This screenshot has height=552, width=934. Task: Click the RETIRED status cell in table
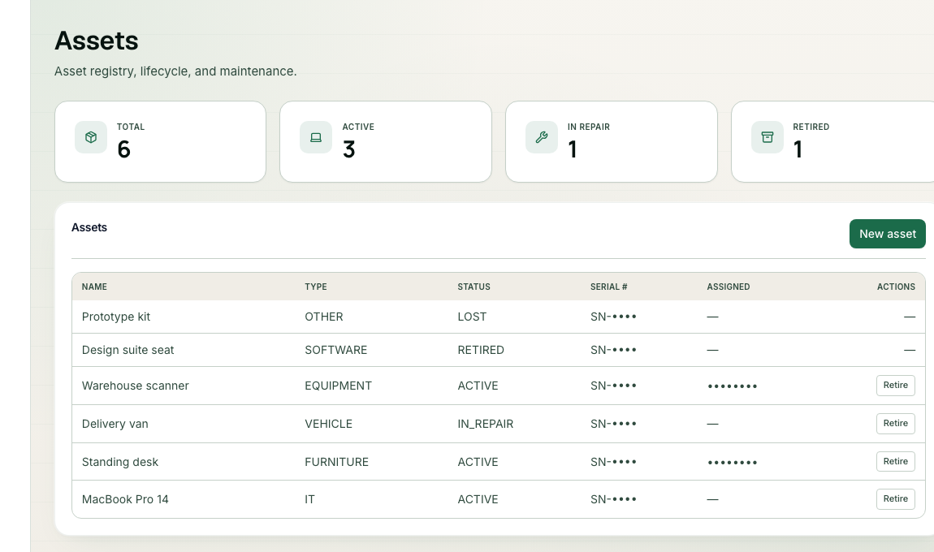click(481, 350)
